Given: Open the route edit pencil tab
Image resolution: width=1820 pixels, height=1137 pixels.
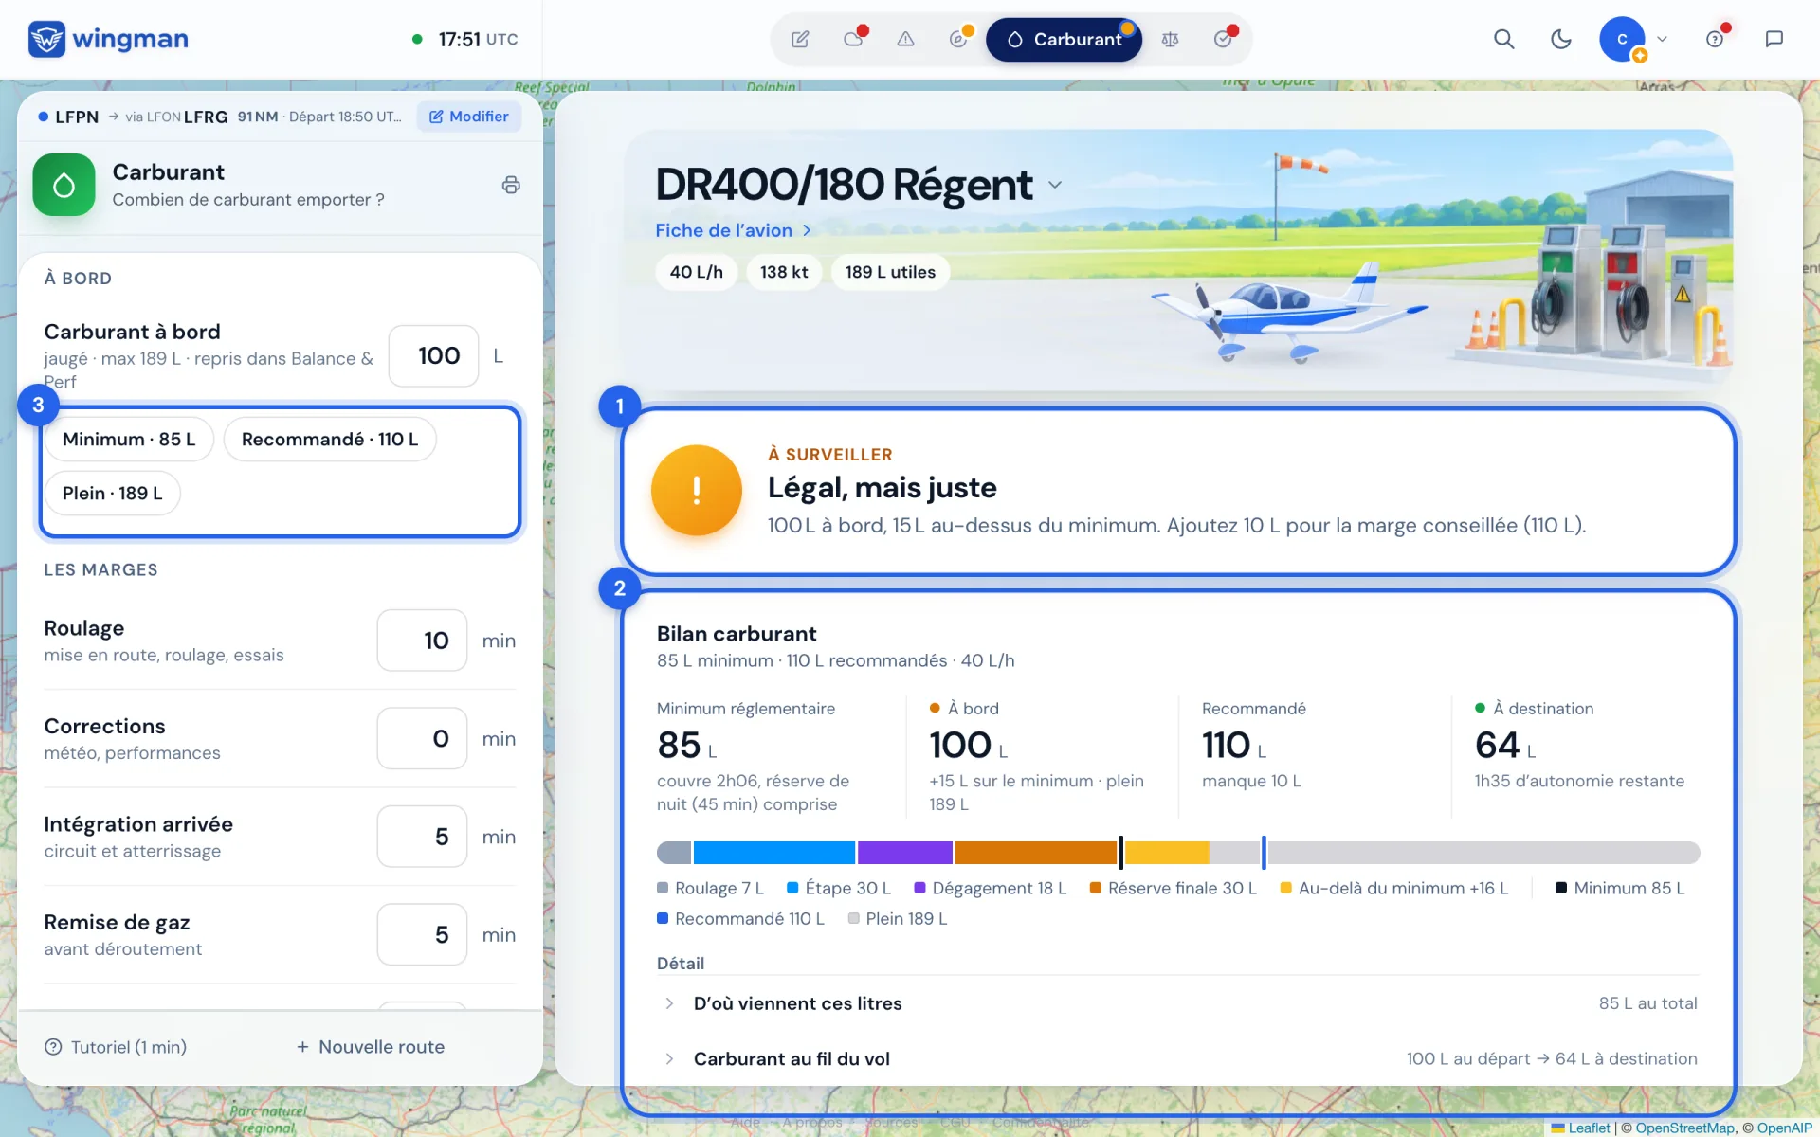Looking at the screenshot, I should coord(800,39).
